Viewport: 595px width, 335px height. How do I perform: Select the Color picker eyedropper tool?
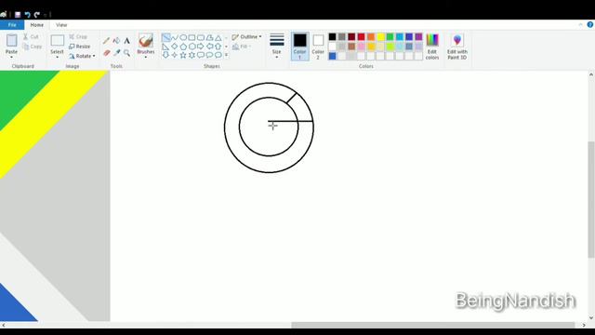pos(117,53)
